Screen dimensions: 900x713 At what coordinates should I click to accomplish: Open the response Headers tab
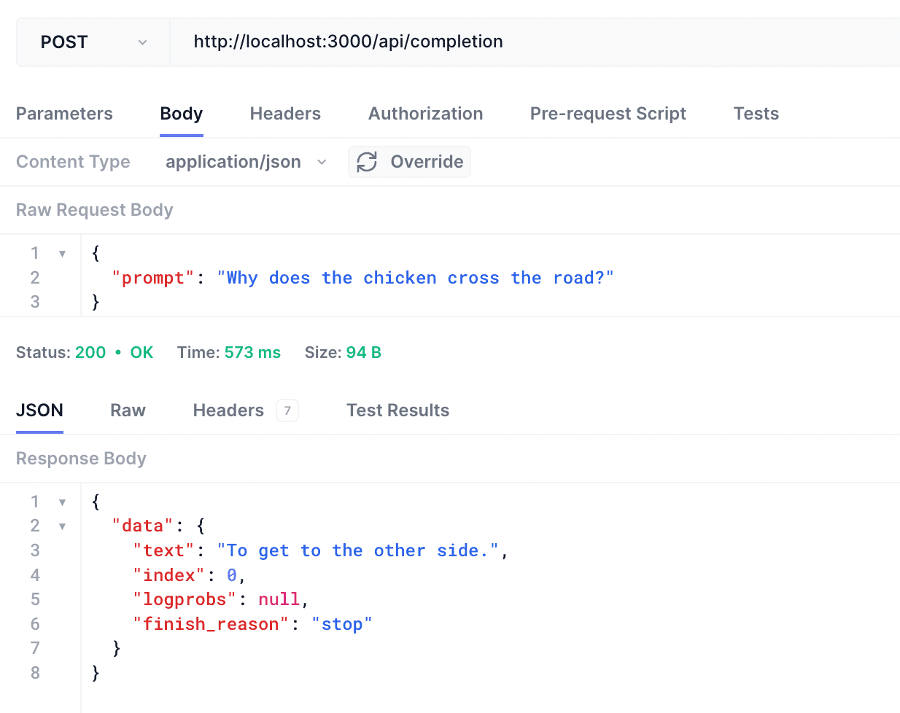click(x=228, y=410)
